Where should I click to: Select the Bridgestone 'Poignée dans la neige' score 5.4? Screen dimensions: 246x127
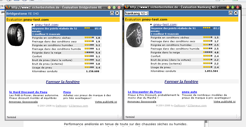(98, 53)
